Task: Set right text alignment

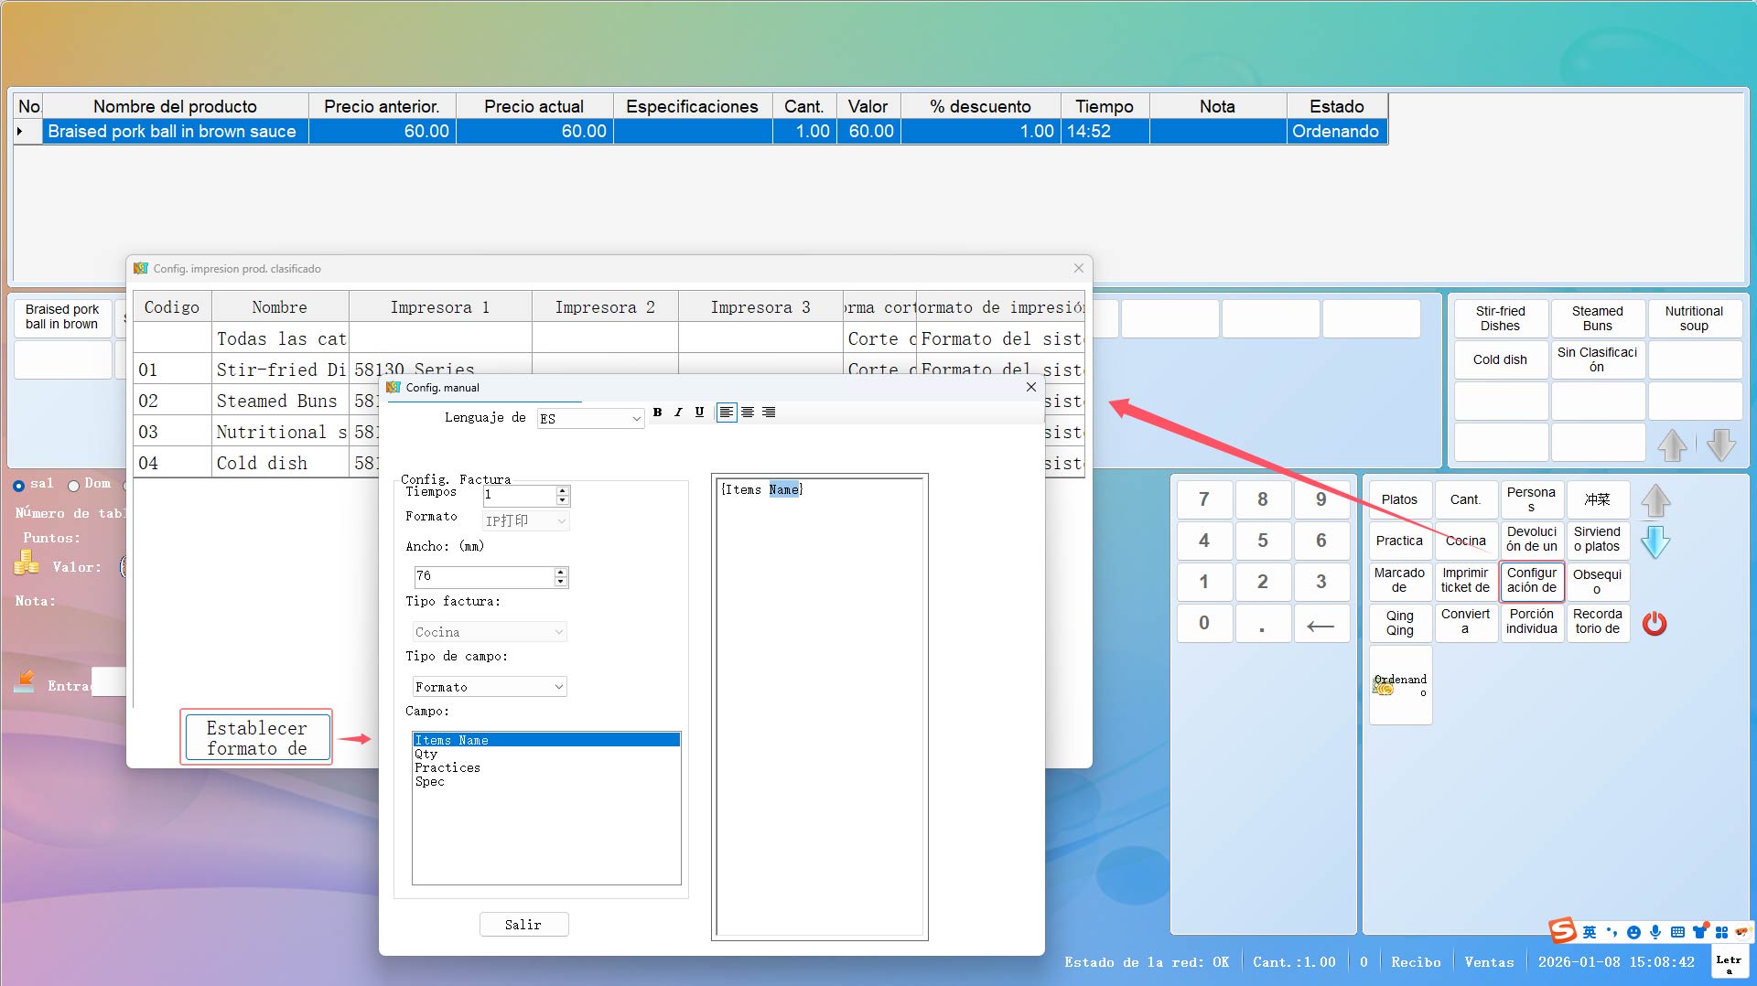Action: click(769, 413)
